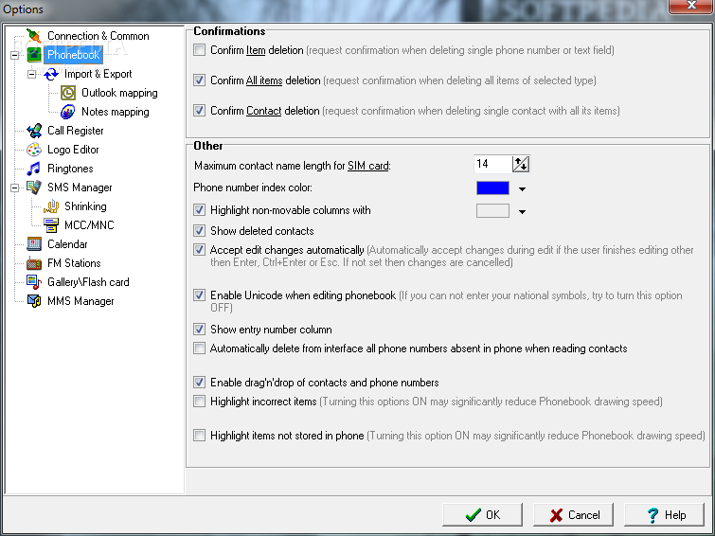Click the SMS Manager icon
Image resolution: width=715 pixels, height=536 pixels.
pyautogui.click(x=34, y=188)
